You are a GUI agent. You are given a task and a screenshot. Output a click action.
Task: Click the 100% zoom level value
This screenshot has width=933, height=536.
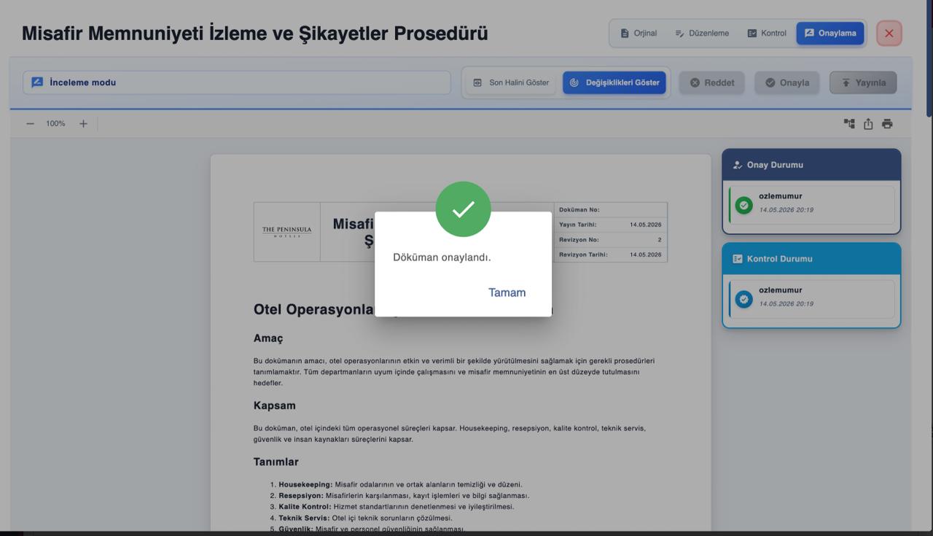click(55, 124)
